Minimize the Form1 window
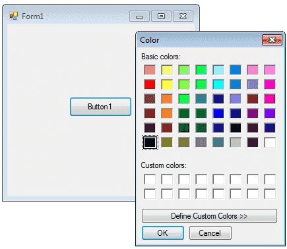Viewport: 287px width, 249px height. coord(139,16)
